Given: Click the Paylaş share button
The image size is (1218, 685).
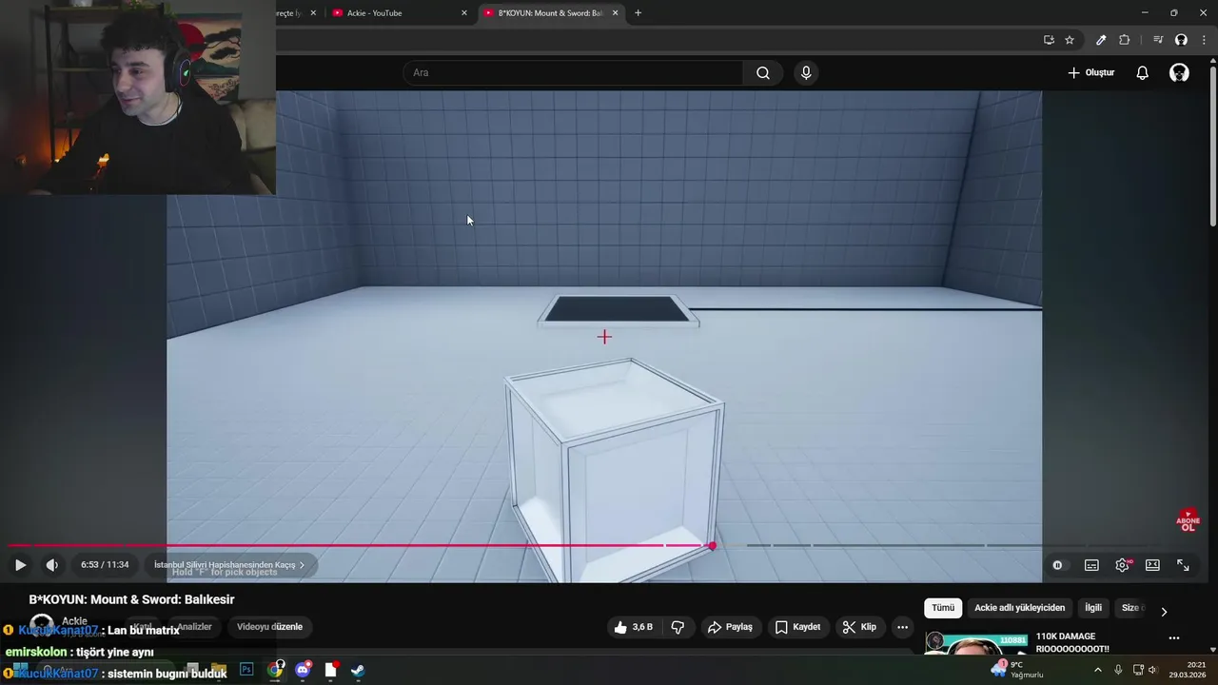Looking at the screenshot, I should 731,627.
